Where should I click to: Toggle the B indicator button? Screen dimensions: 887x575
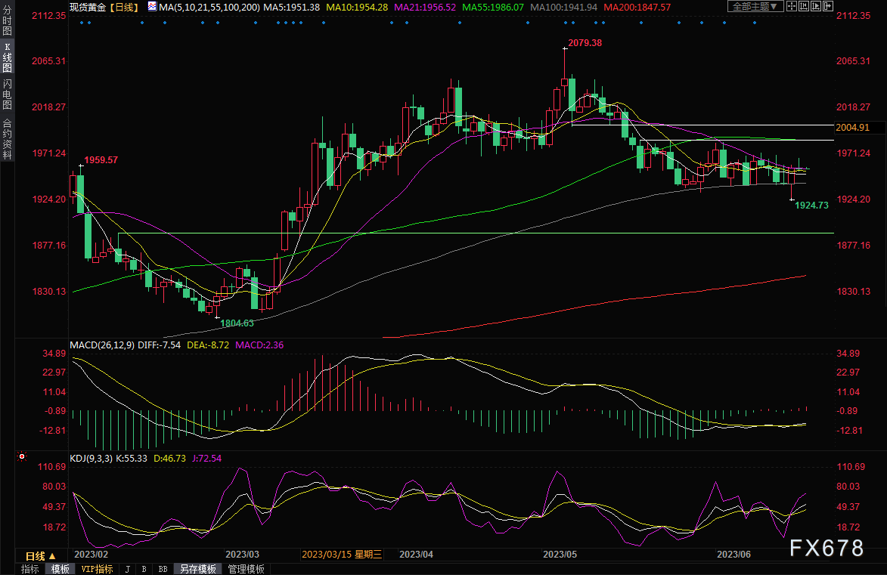coord(144,569)
